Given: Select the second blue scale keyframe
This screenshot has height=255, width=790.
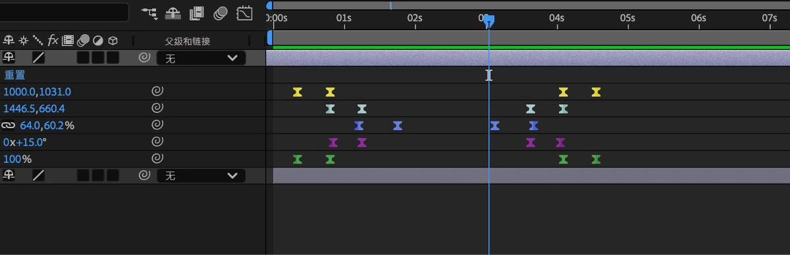Looking at the screenshot, I should point(397,125).
